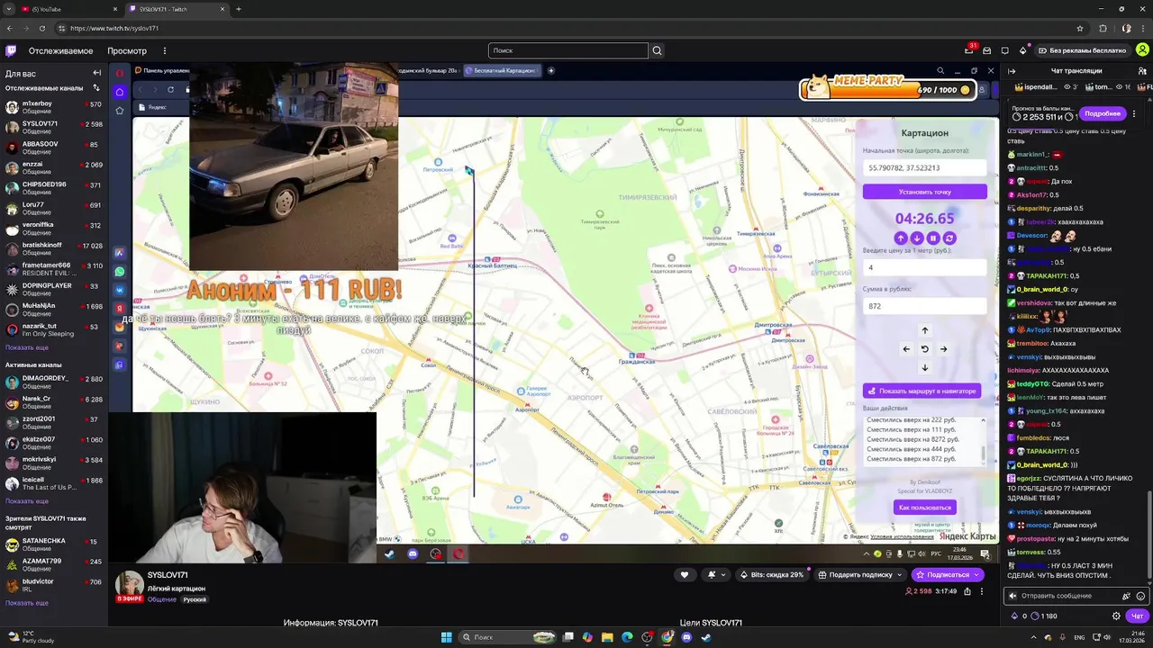The image size is (1153, 648).
Task: Open the icecell channel in sidebar
Action: coord(54,483)
